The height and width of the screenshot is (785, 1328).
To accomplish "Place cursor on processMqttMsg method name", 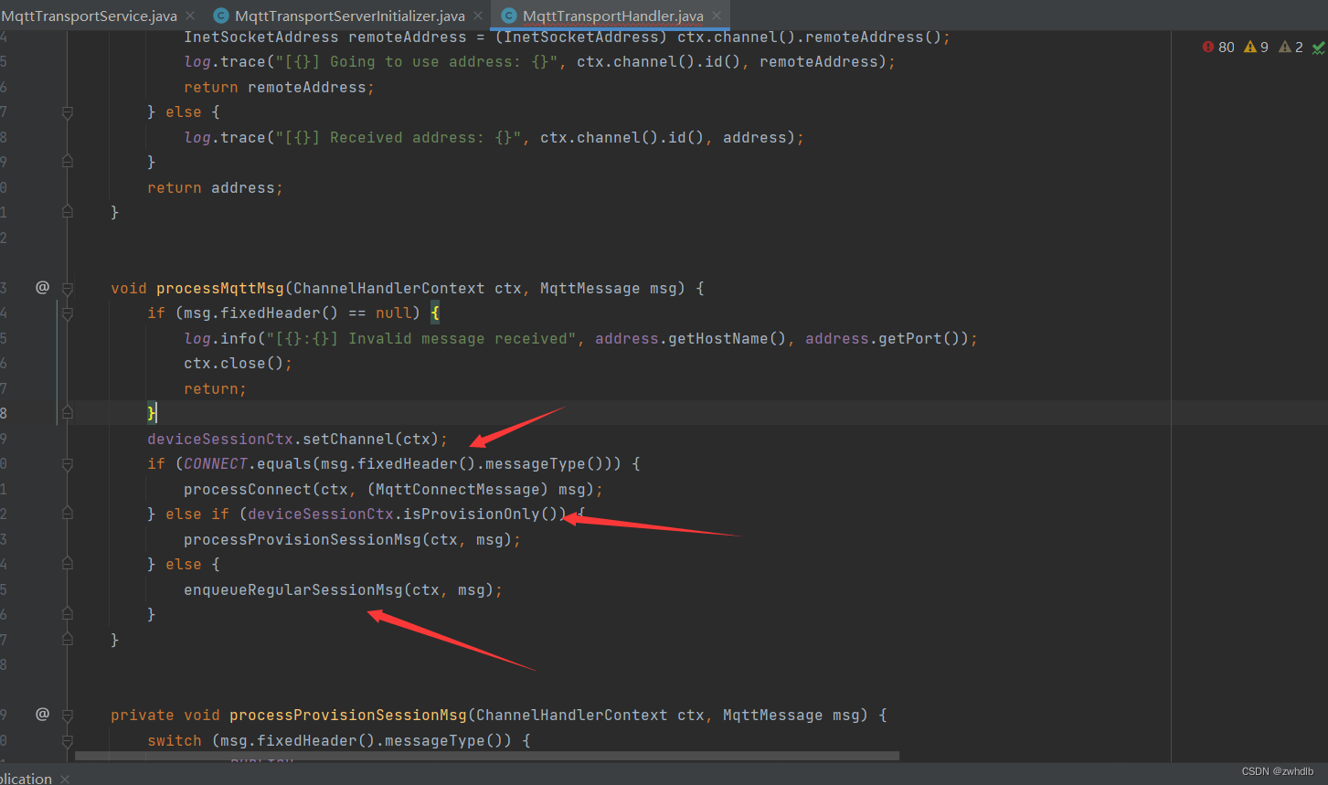I will pos(220,288).
